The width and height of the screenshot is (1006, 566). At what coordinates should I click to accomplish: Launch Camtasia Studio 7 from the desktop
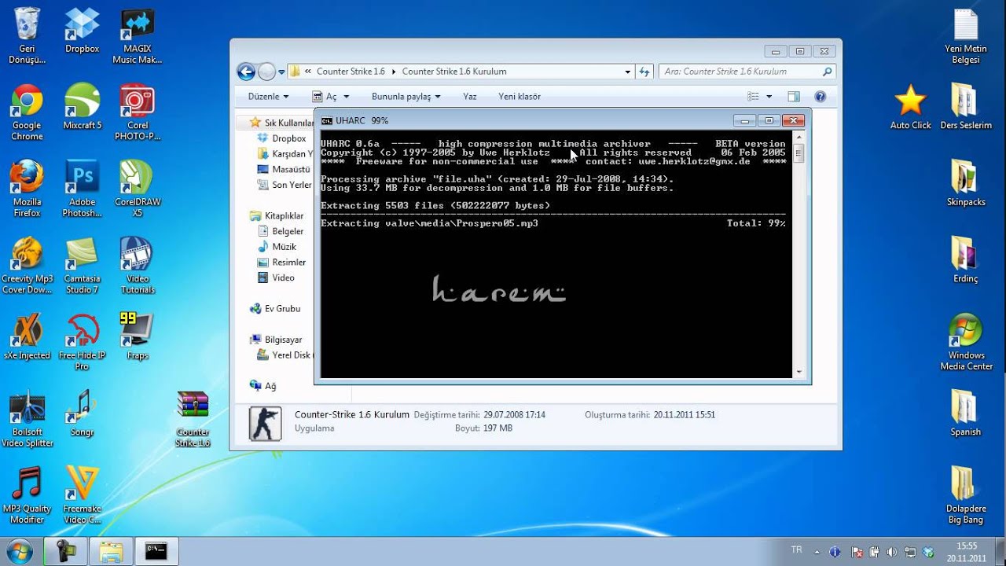point(82,266)
